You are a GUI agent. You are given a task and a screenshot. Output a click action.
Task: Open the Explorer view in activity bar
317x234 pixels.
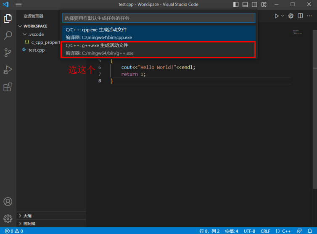point(8,18)
